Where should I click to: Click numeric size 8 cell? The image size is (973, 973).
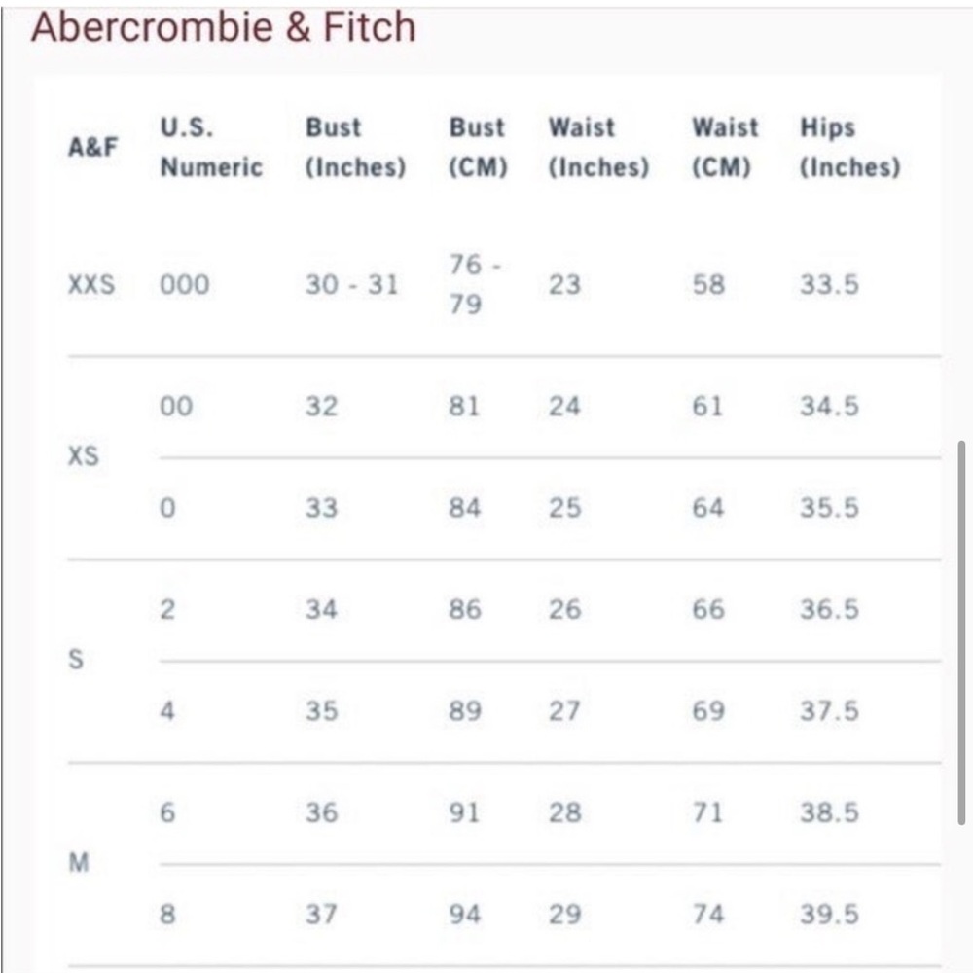pos(167,914)
